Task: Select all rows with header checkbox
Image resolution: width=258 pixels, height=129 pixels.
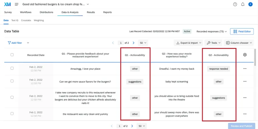Action: [x=12, y=55]
